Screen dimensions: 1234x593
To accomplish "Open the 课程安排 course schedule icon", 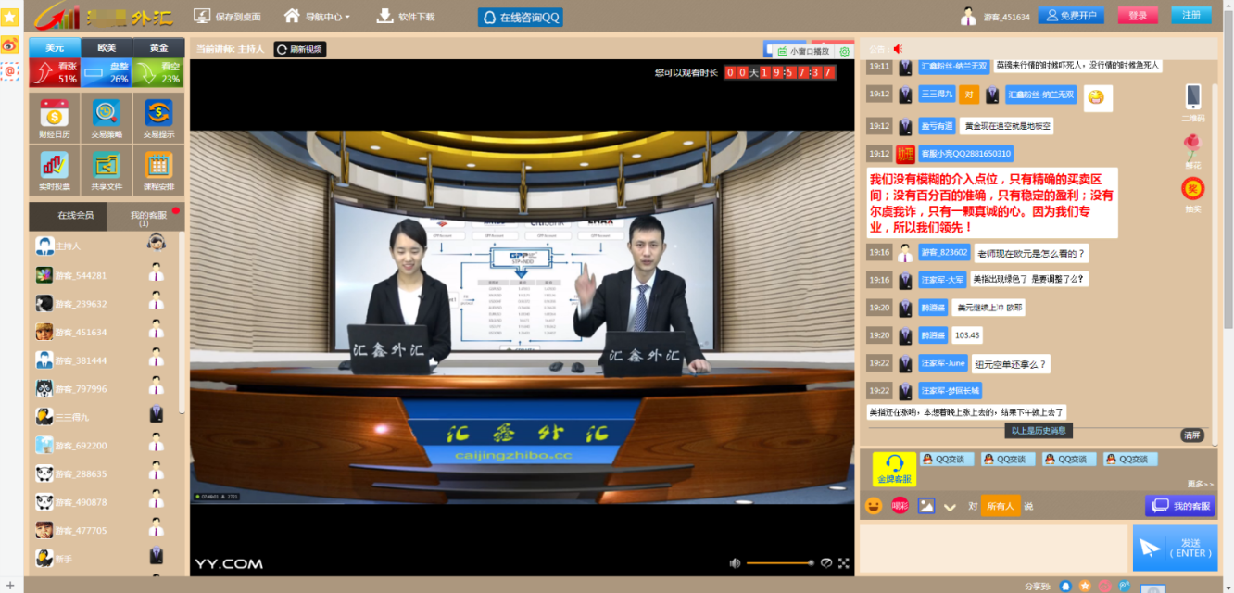I will pos(158,171).
